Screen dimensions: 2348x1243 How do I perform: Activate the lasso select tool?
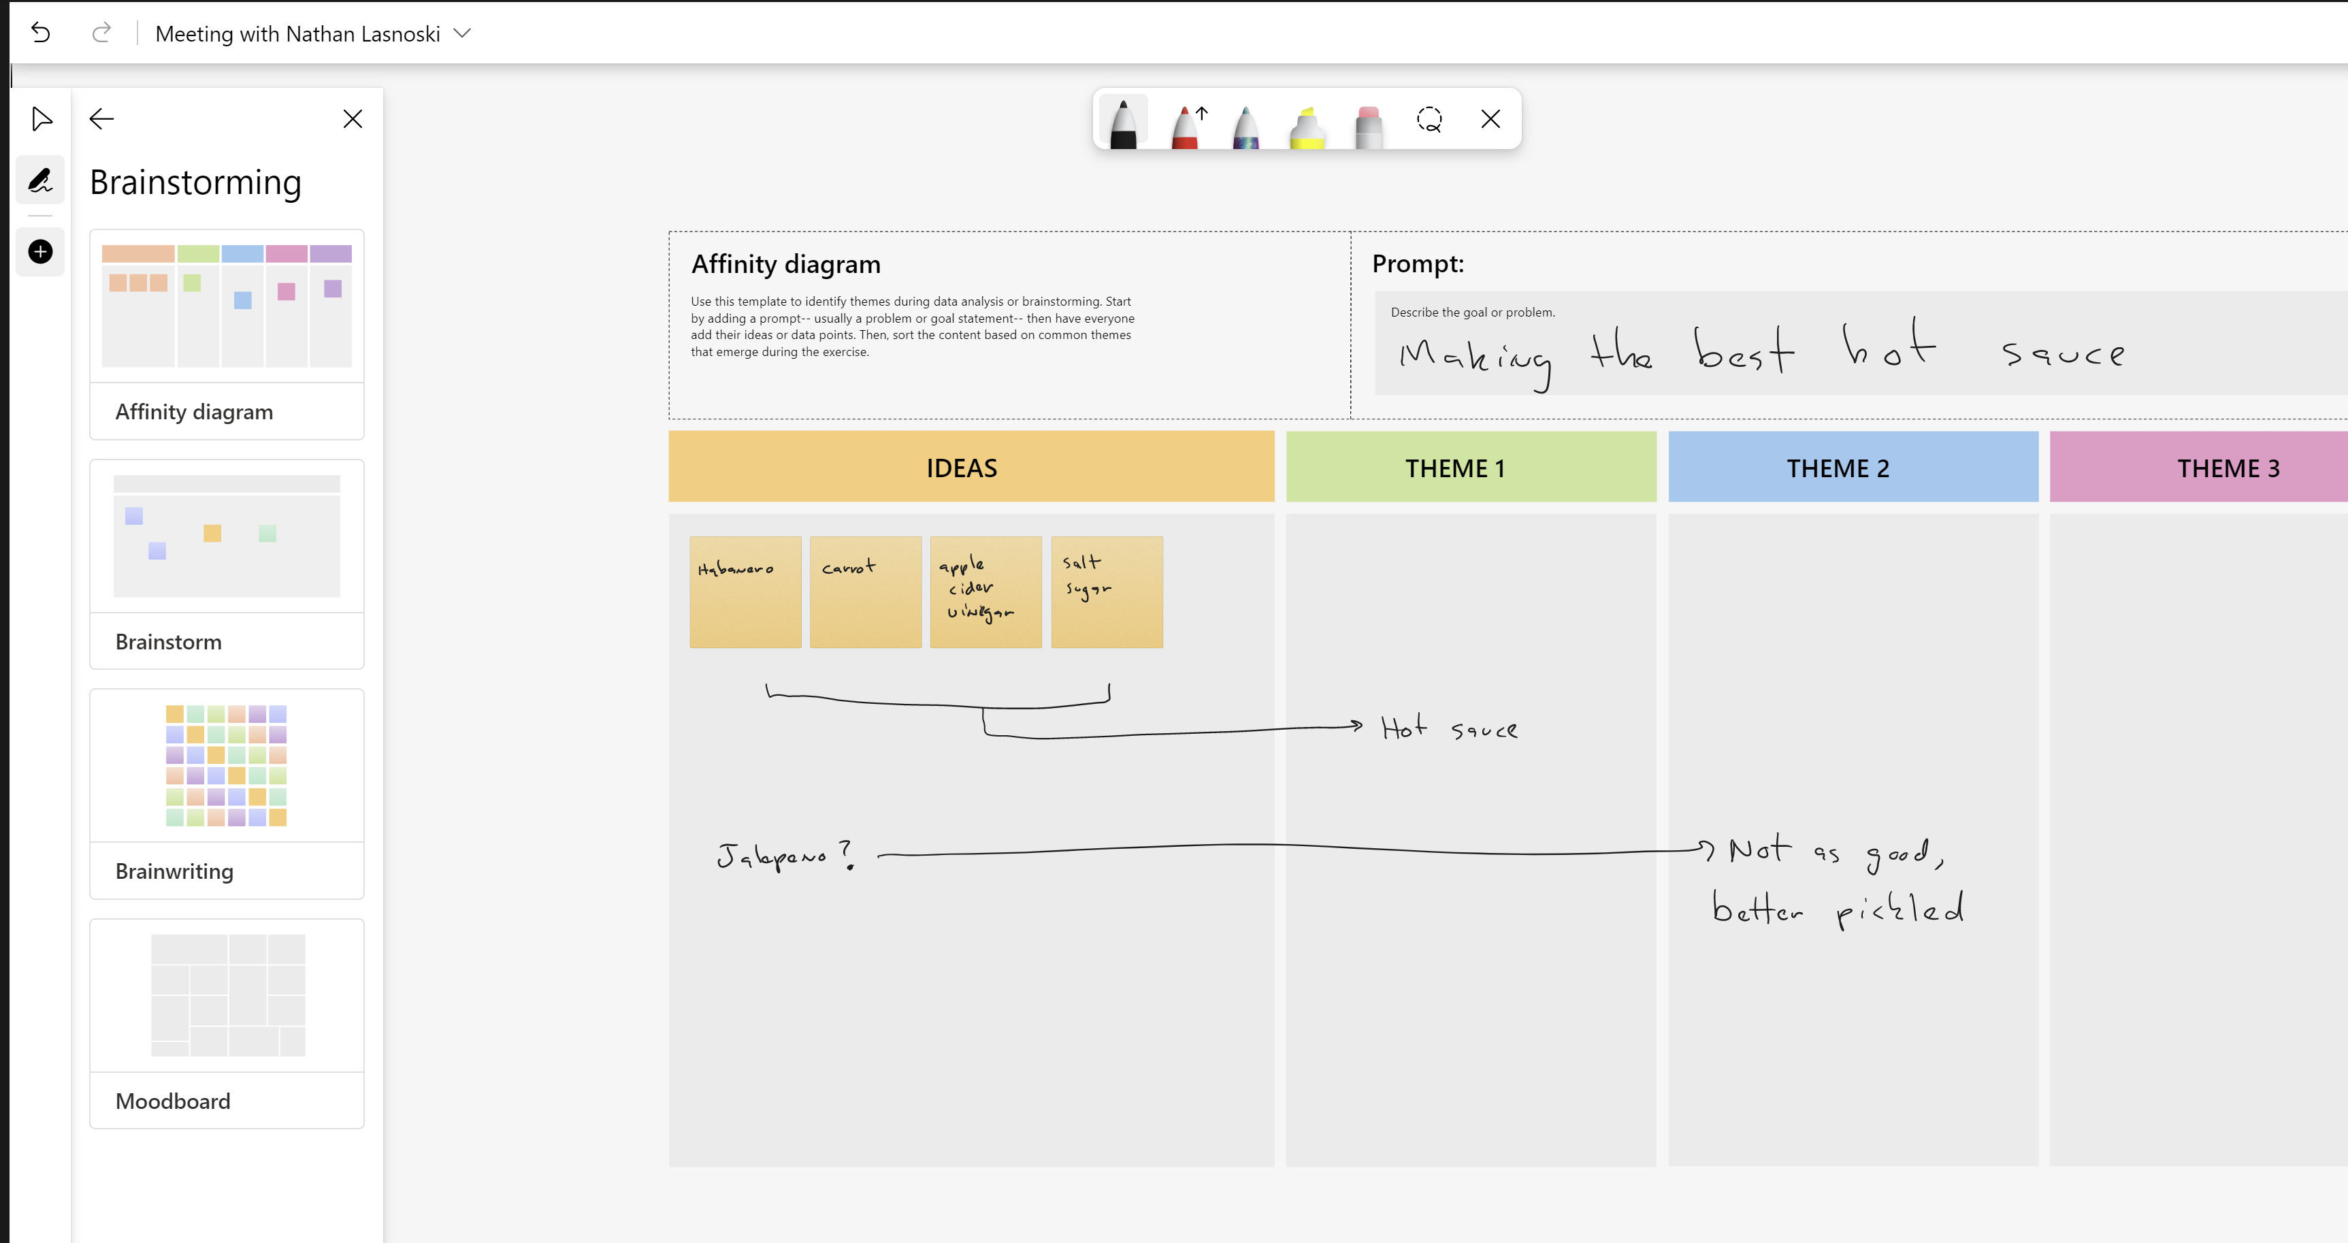coord(1429,119)
